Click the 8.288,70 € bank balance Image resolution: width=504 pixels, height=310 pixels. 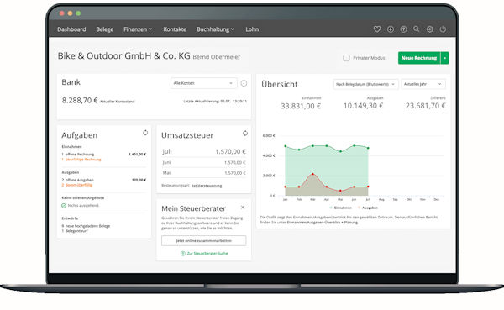[80, 100]
